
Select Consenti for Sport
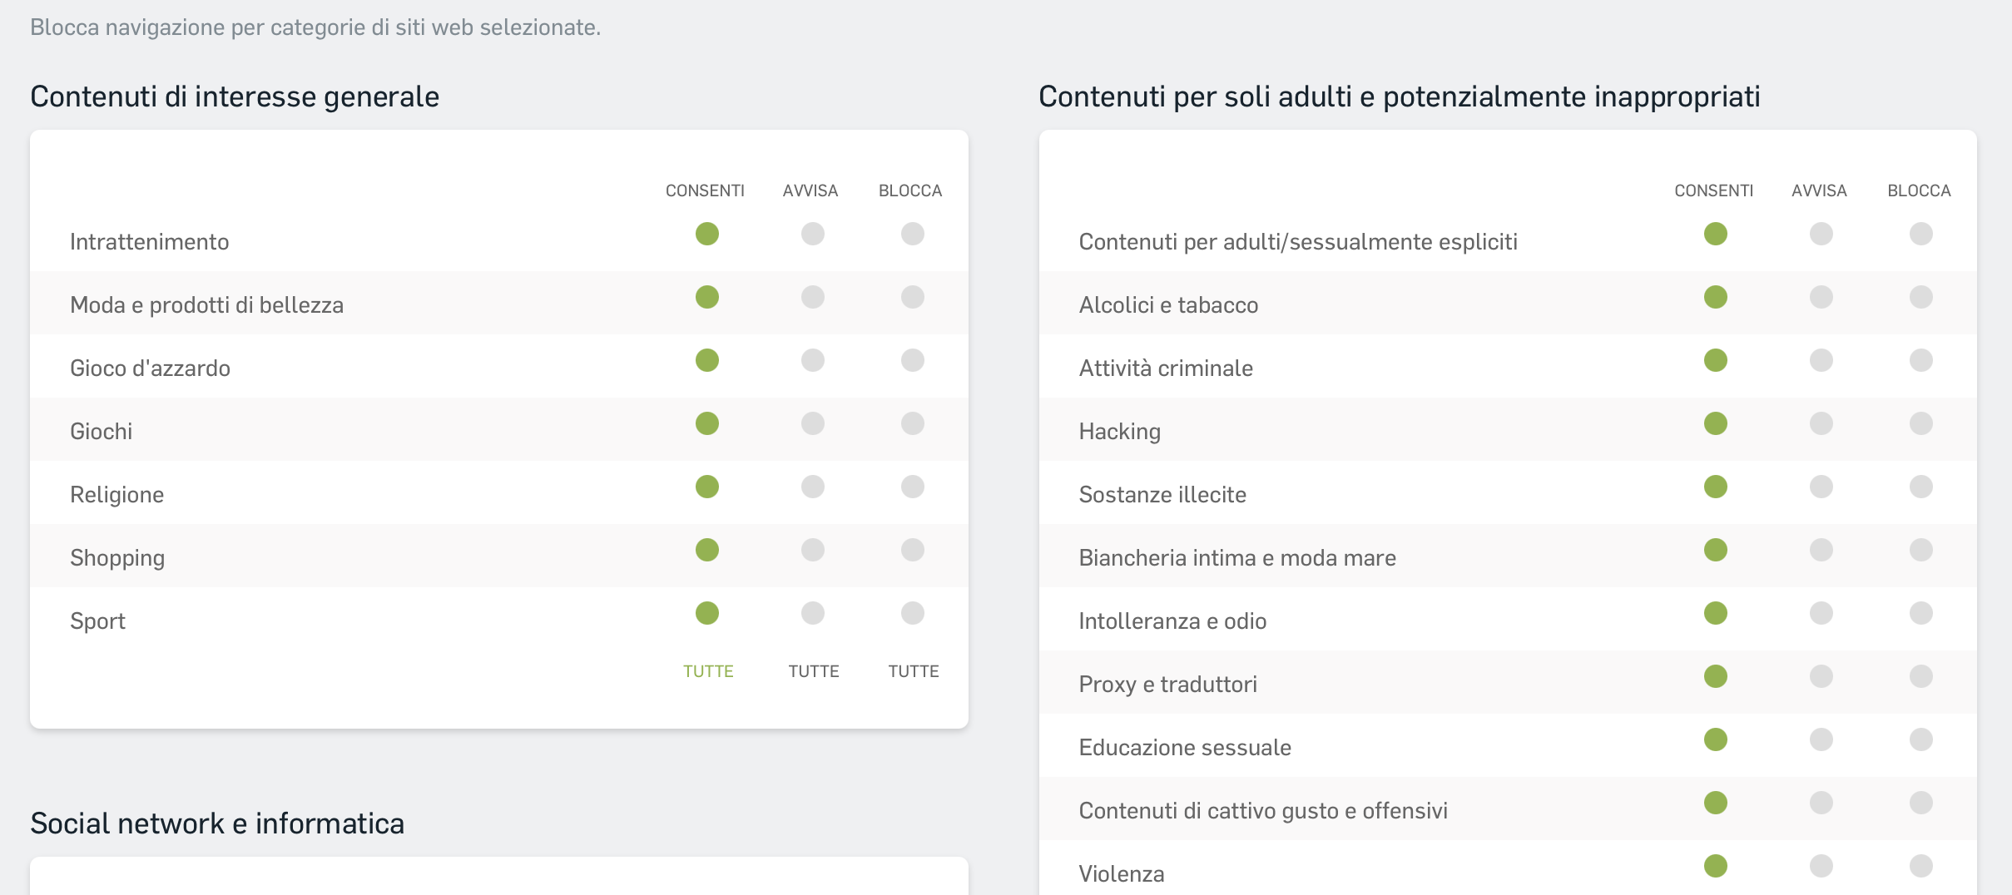pyautogui.click(x=707, y=613)
